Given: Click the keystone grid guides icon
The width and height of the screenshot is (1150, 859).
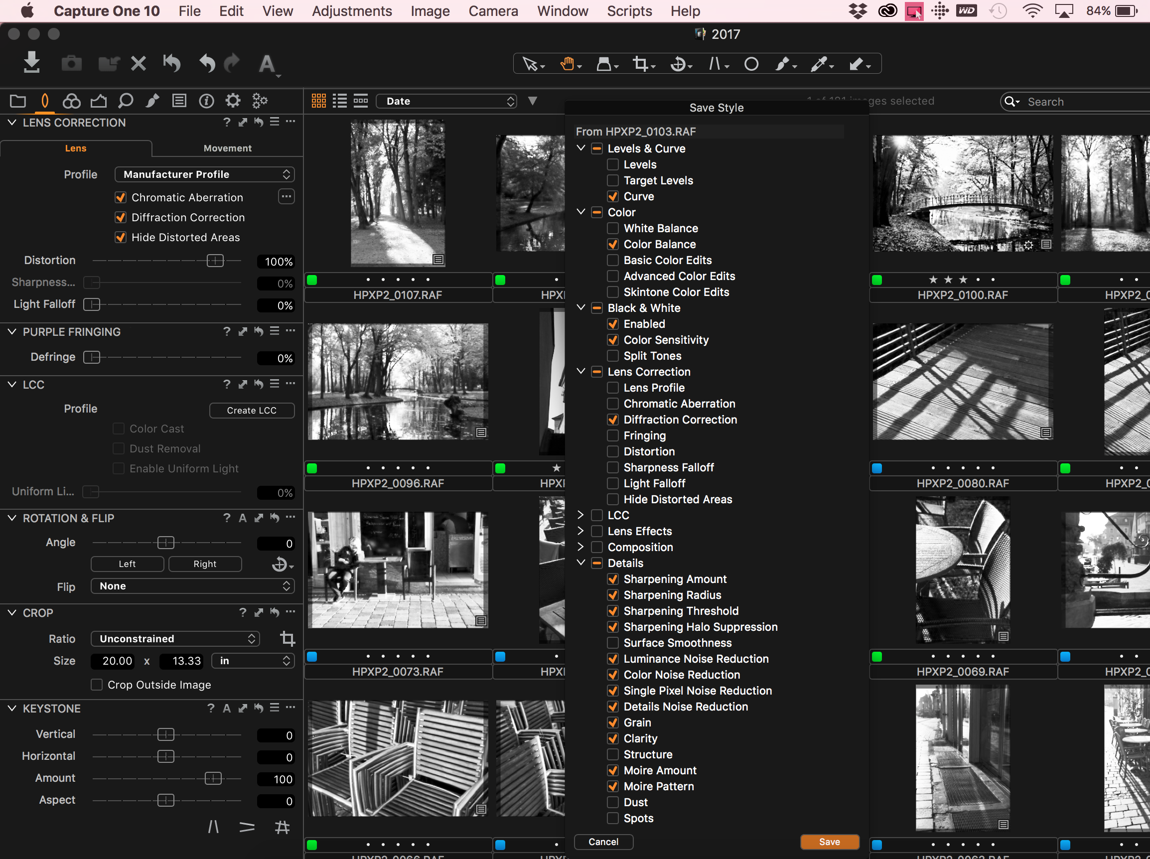Looking at the screenshot, I should pyautogui.click(x=282, y=827).
